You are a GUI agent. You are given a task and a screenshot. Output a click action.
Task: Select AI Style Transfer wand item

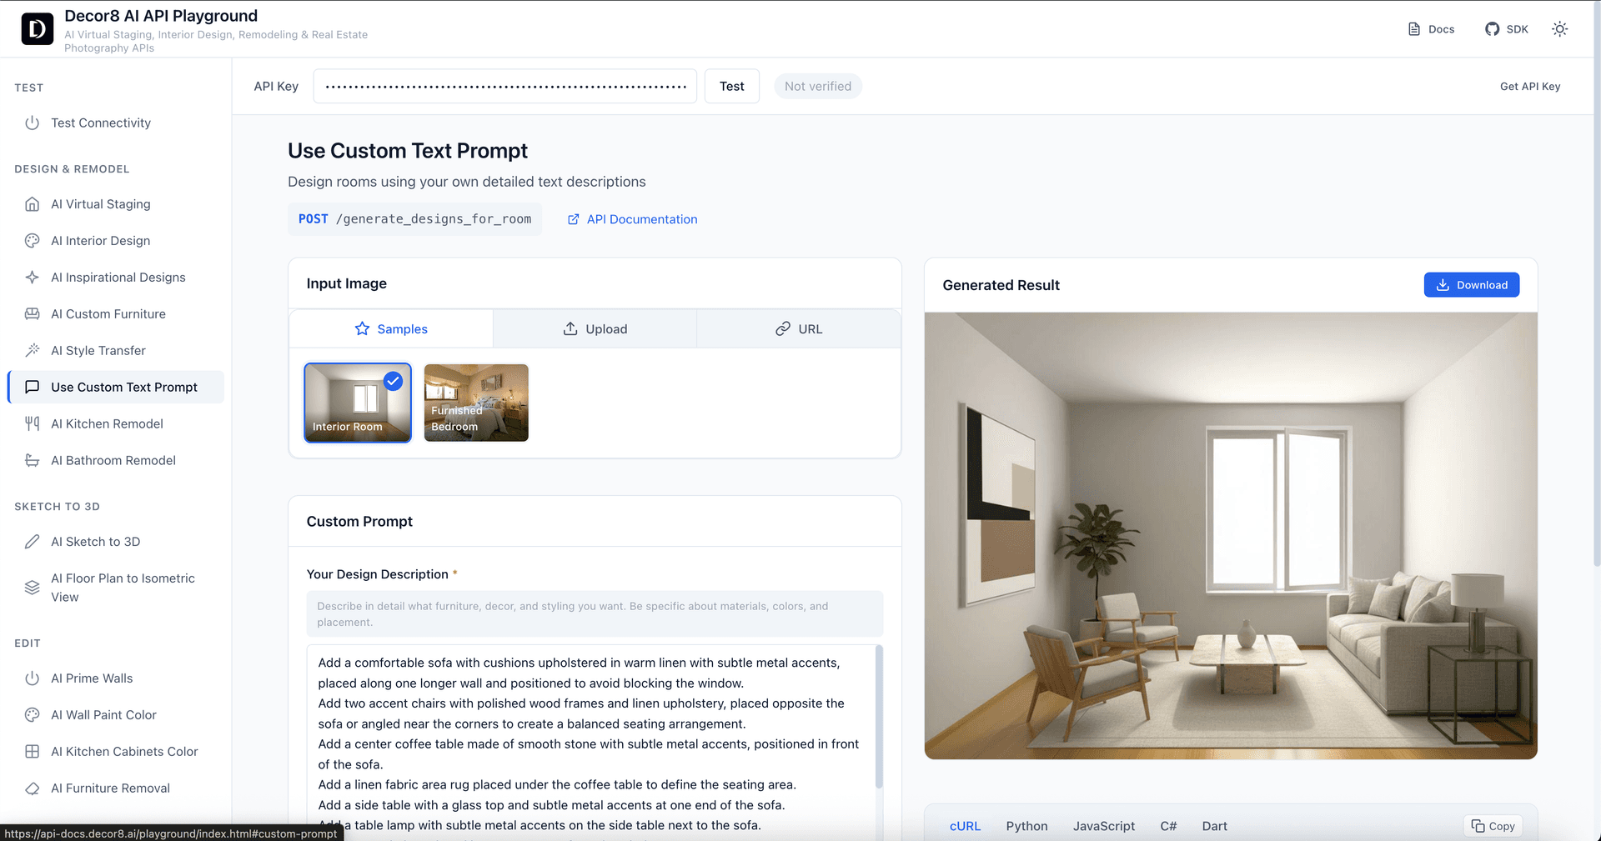tap(98, 351)
